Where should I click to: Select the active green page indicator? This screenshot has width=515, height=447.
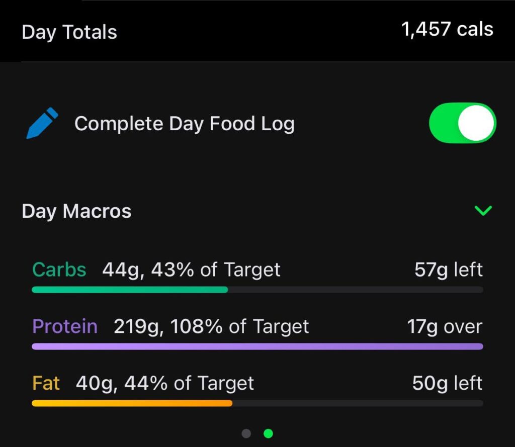[269, 433]
